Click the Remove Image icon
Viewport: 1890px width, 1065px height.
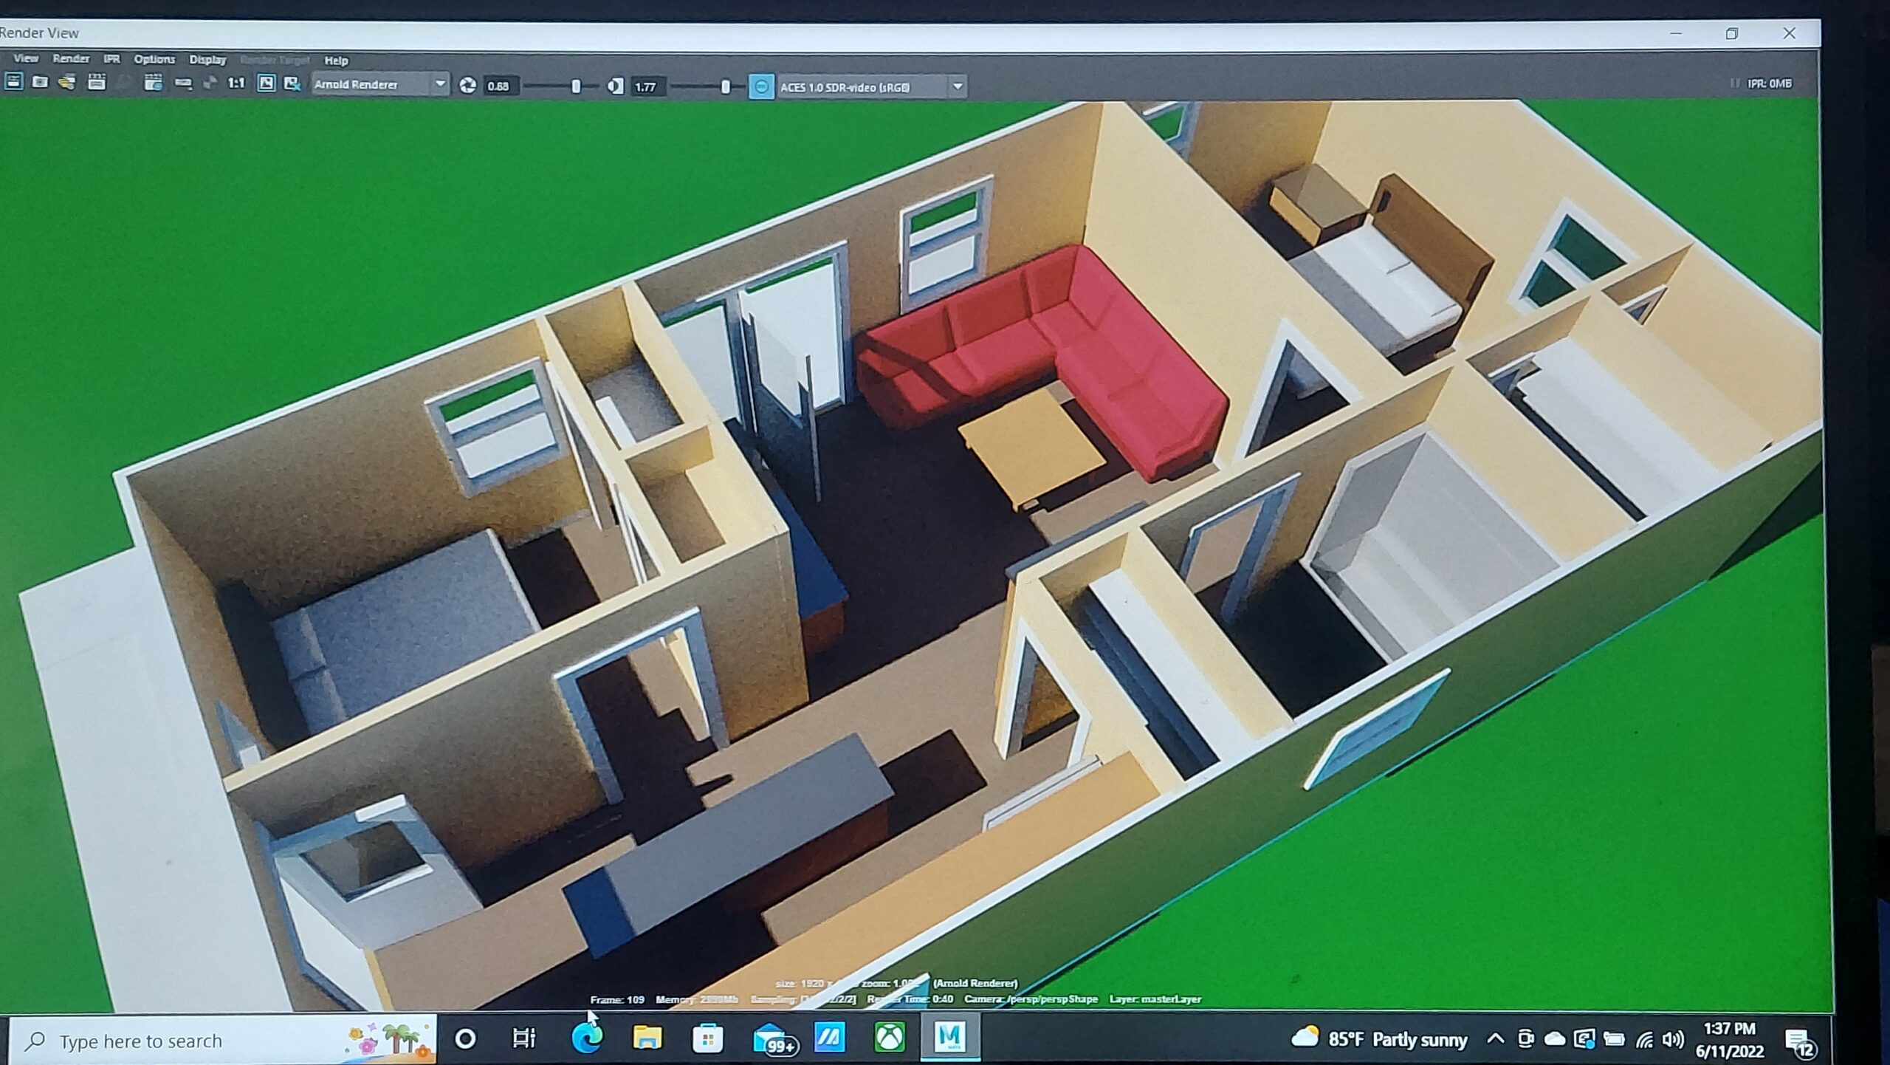(292, 84)
